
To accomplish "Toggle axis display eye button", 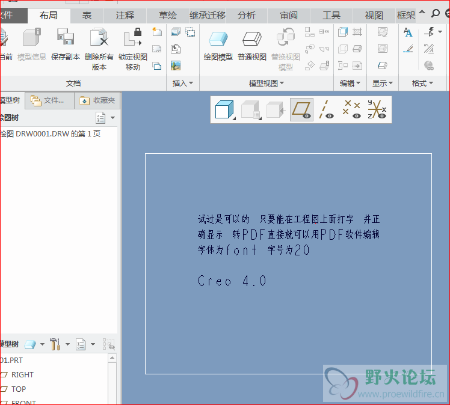I will click(326, 110).
